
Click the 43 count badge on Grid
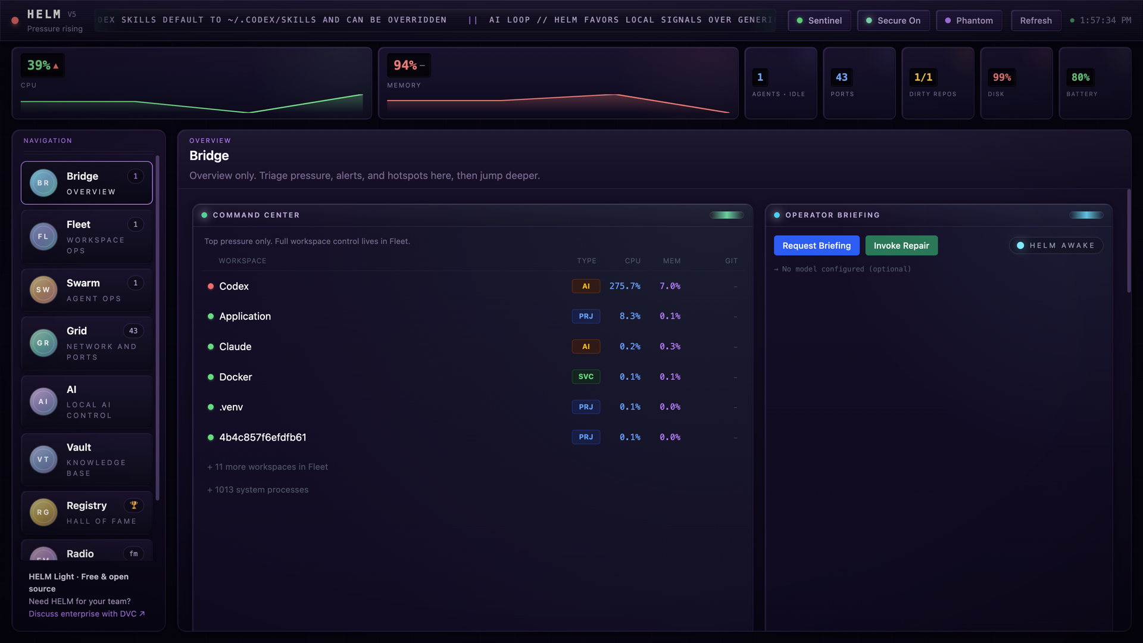(x=133, y=331)
